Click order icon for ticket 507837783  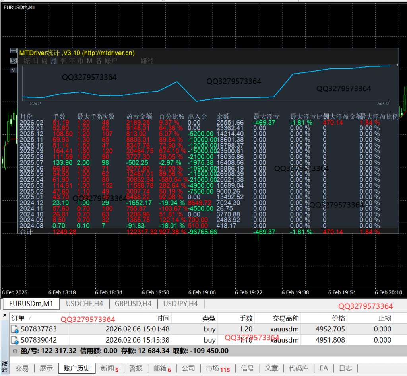click(x=15, y=329)
